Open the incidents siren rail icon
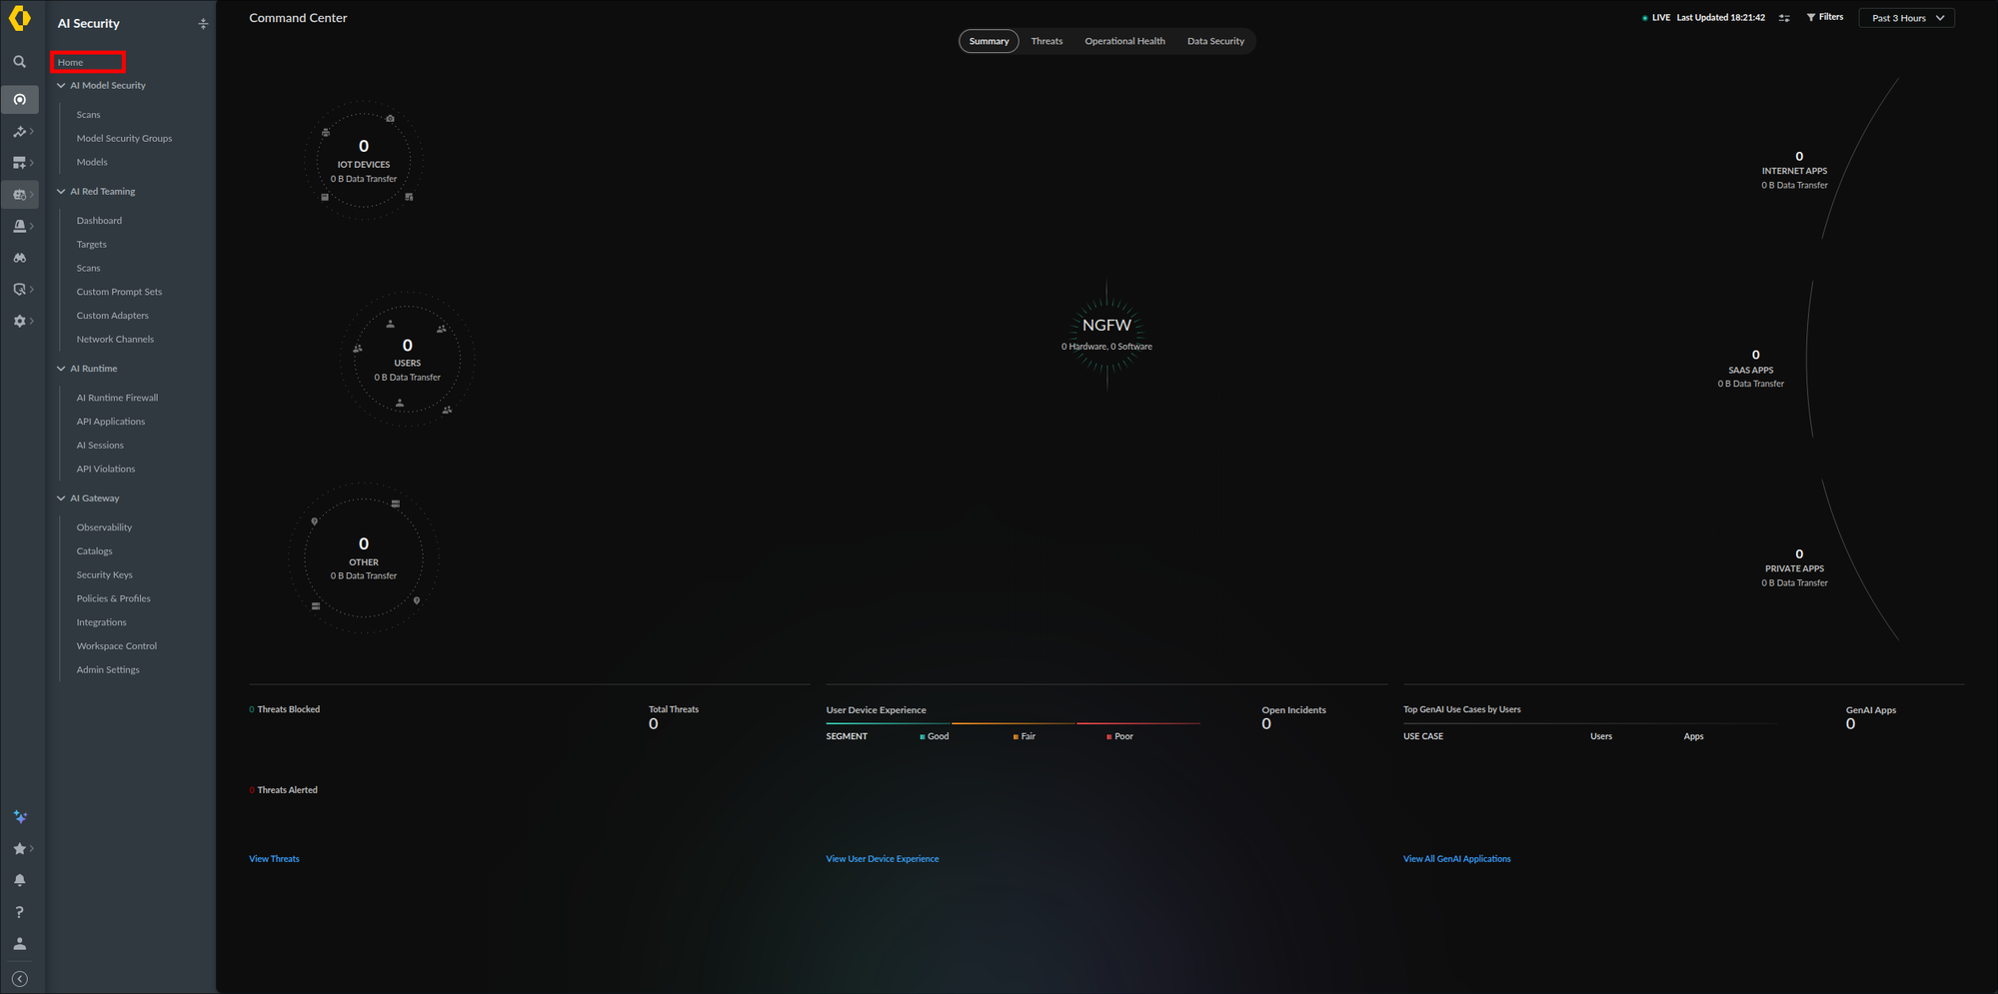This screenshot has width=1998, height=994. [19, 227]
